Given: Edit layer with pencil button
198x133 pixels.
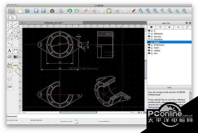Looking at the screenshot, I should 187,27.
